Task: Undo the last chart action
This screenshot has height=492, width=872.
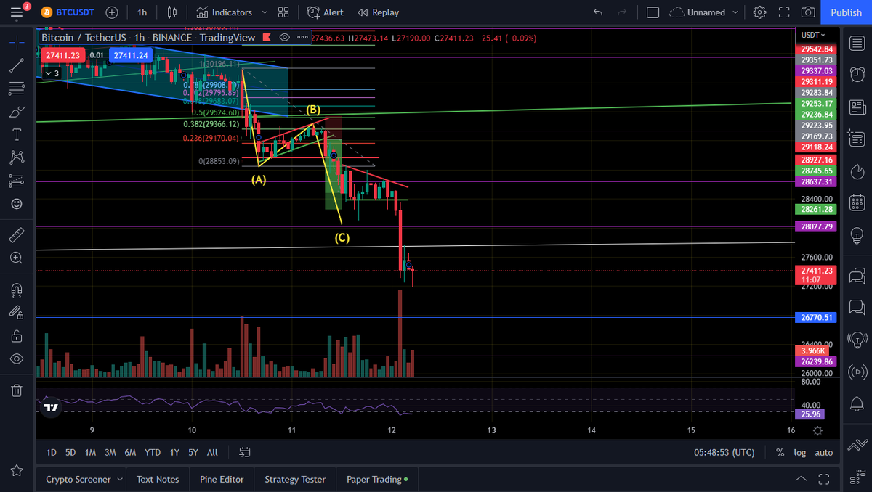Action: pyautogui.click(x=598, y=12)
